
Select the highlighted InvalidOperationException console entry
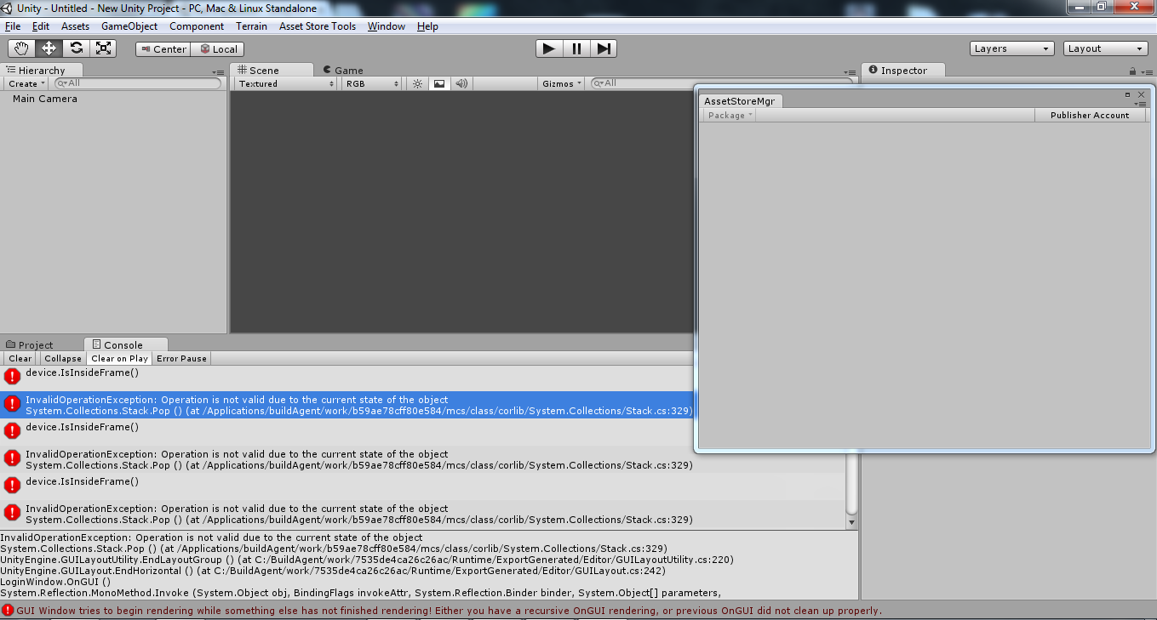pyautogui.click(x=347, y=405)
